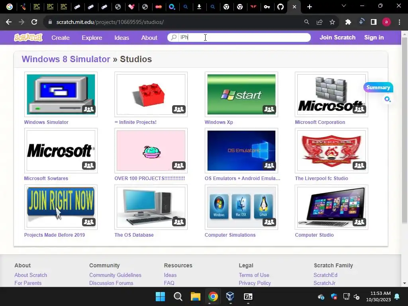The height and width of the screenshot is (306, 408).
Task: Switch to the GitHub tab
Action: click(x=280, y=7)
